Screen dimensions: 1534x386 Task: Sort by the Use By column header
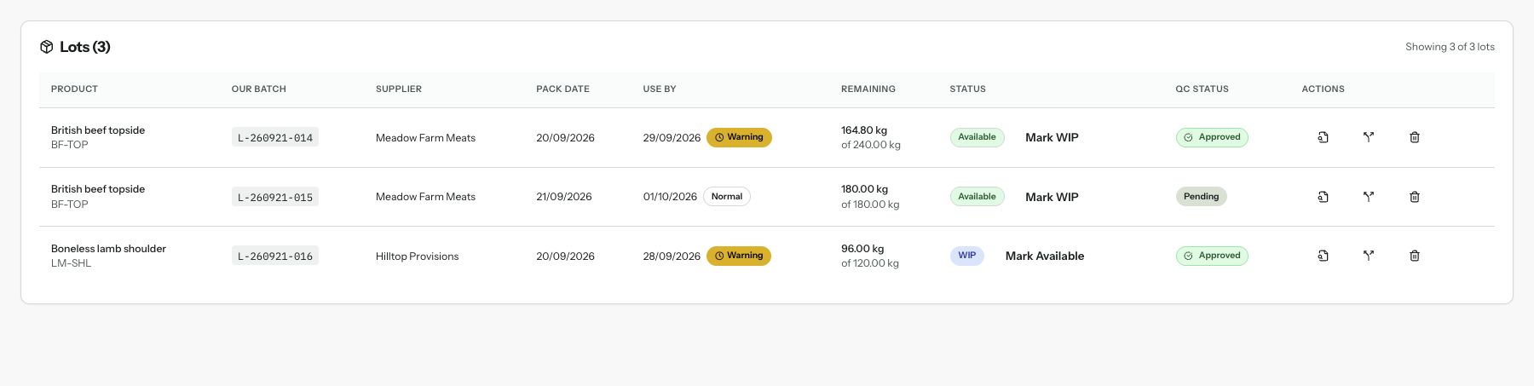(x=660, y=89)
